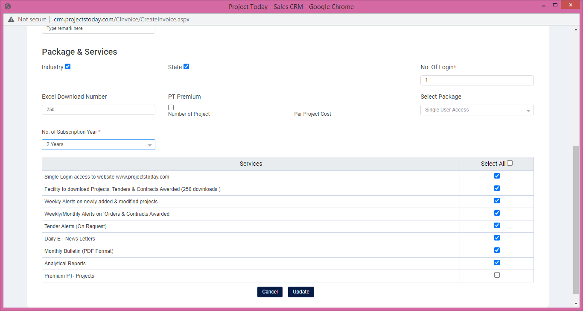Enable the PT Premium checkbox
The image size is (583, 311).
(171, 107)
